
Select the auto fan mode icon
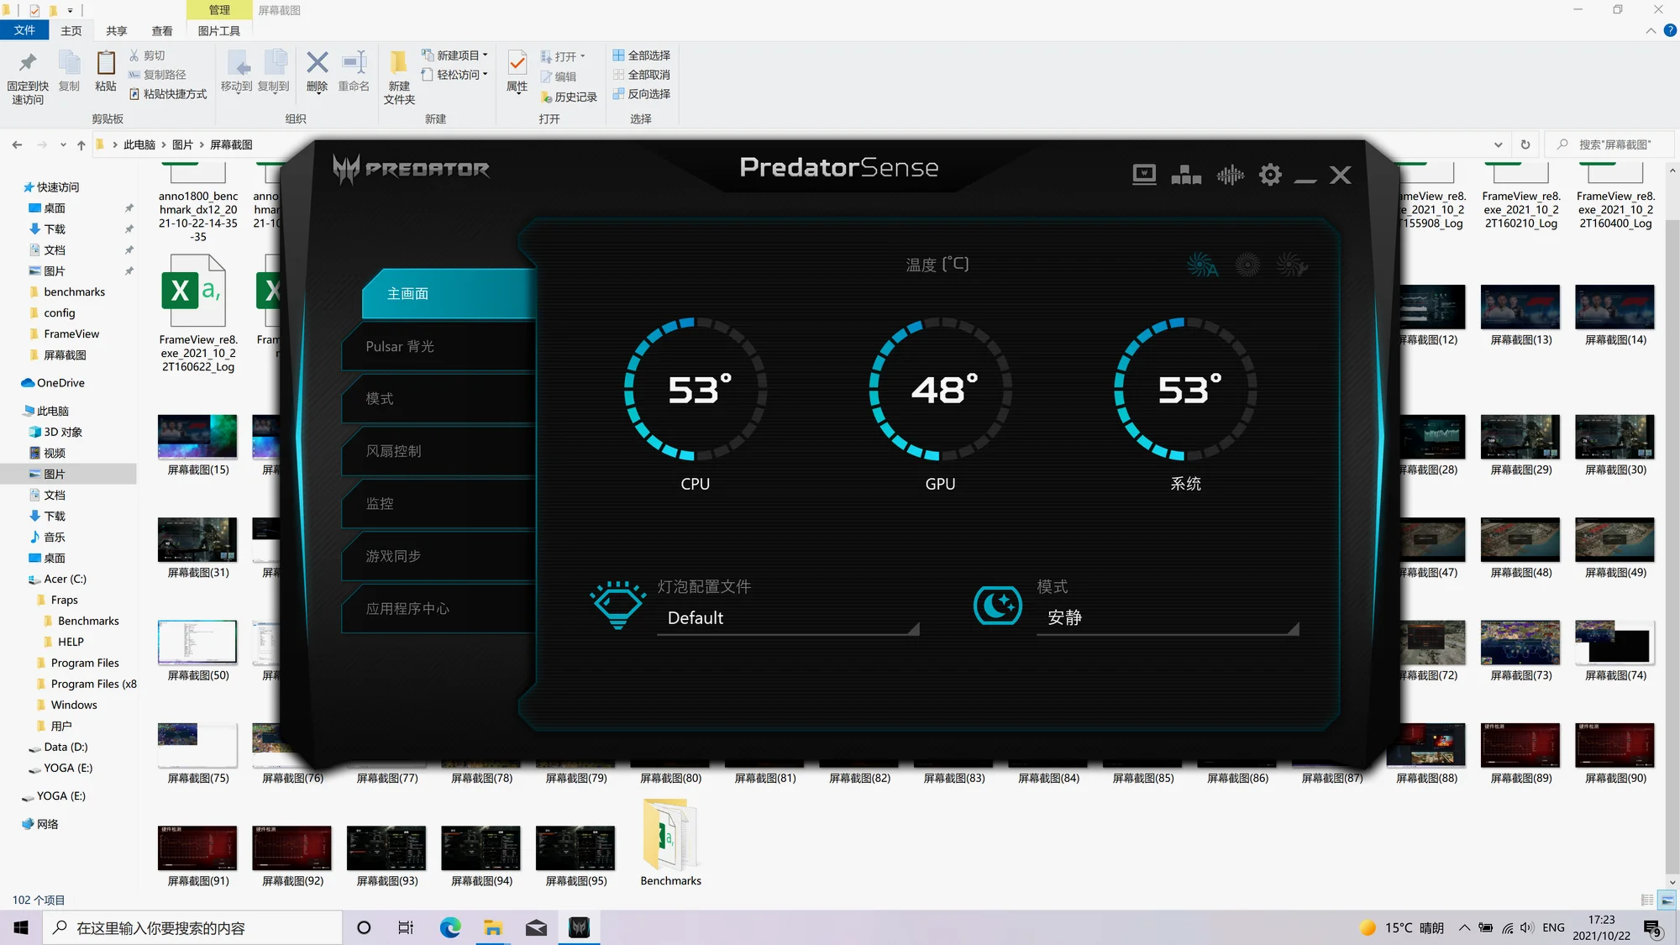pos(1202,265)
